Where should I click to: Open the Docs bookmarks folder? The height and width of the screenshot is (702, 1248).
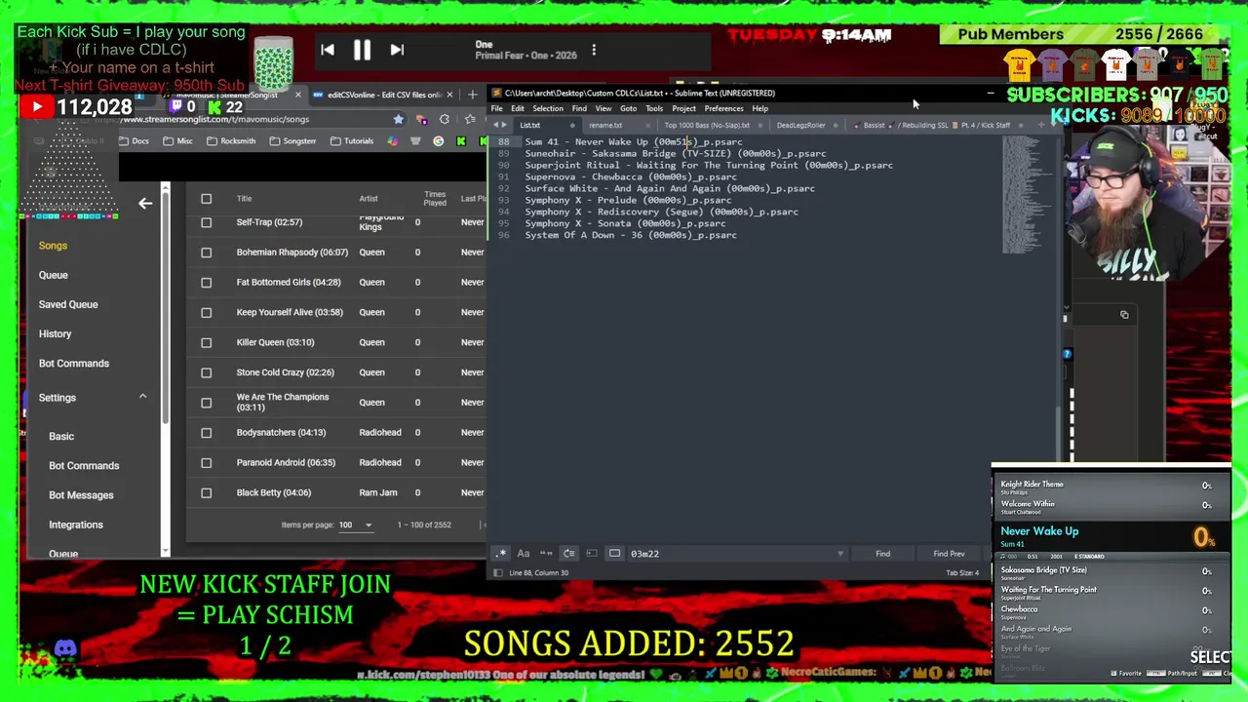pos(134,141)
